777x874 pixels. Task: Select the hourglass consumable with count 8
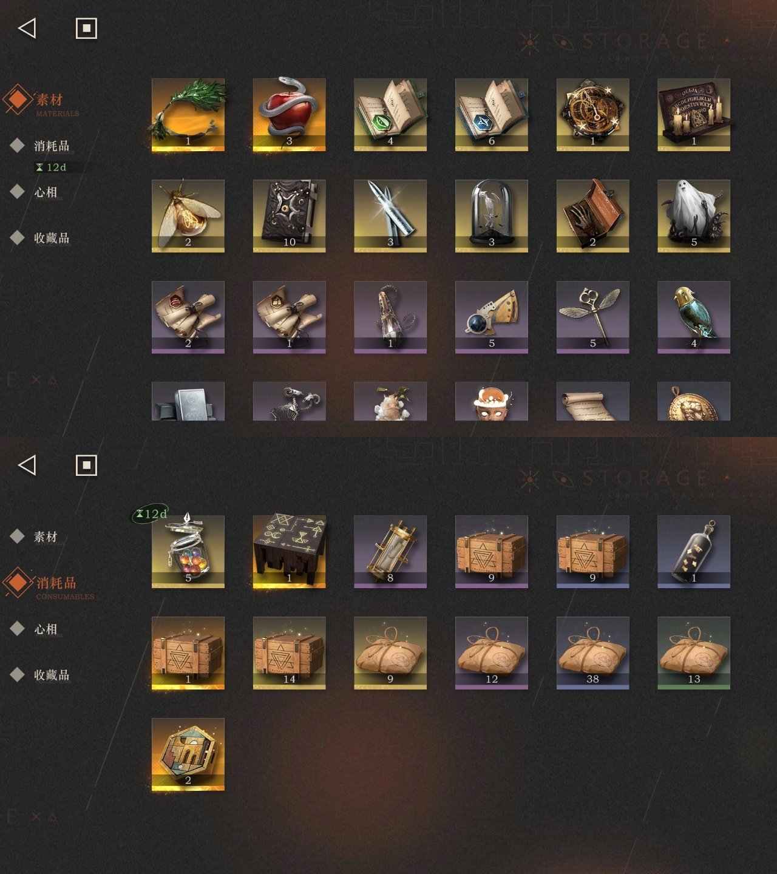pyautogui.click(x=390, y=552)
